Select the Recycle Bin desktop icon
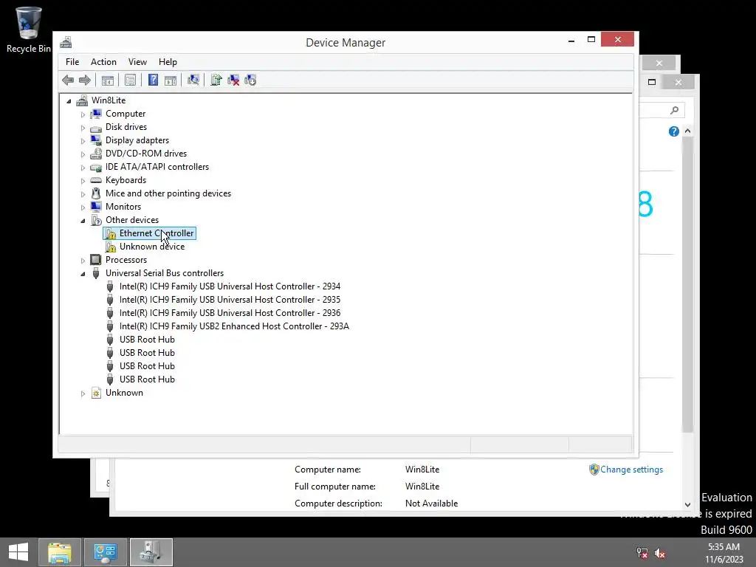Viewport: 756px width, 567px height. pyautogui.click(x=28, y=30)
